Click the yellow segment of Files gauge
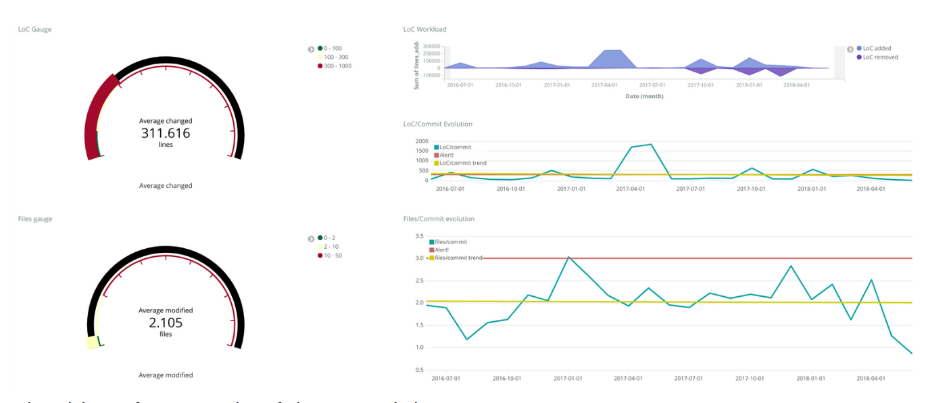 93,342
